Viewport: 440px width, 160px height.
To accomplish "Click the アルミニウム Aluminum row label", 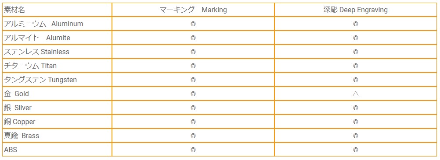I will coord(43,24).
